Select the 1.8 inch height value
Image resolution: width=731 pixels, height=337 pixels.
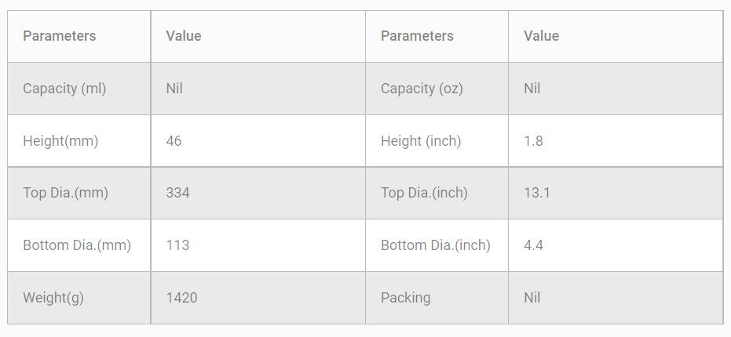(533, 141)
